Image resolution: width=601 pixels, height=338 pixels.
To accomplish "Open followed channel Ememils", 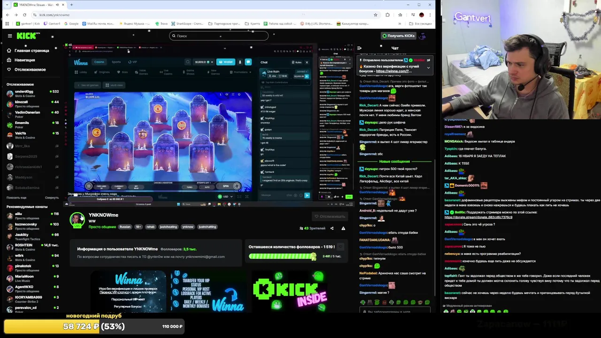I will pos(32,124).
